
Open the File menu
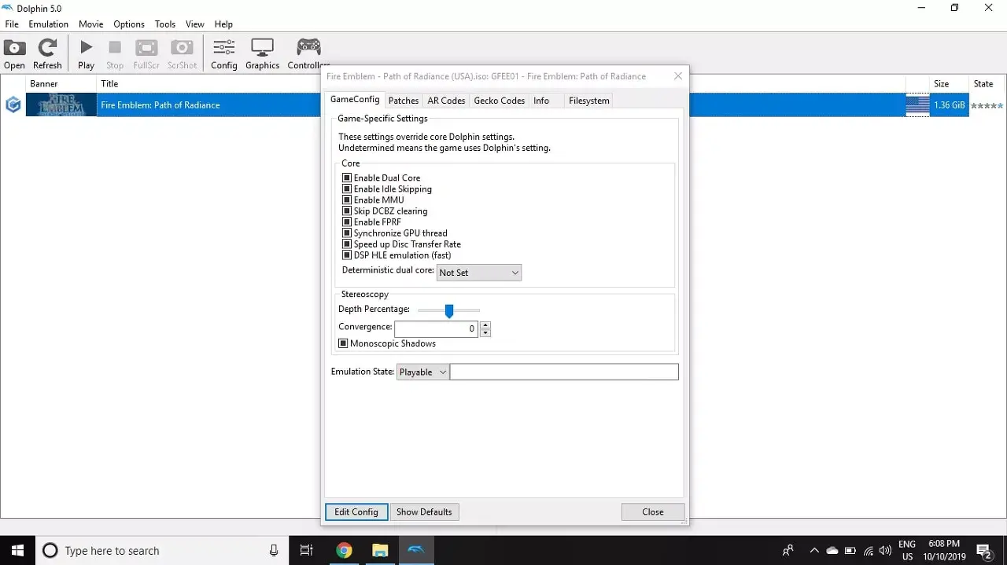[x=12, y=24]
